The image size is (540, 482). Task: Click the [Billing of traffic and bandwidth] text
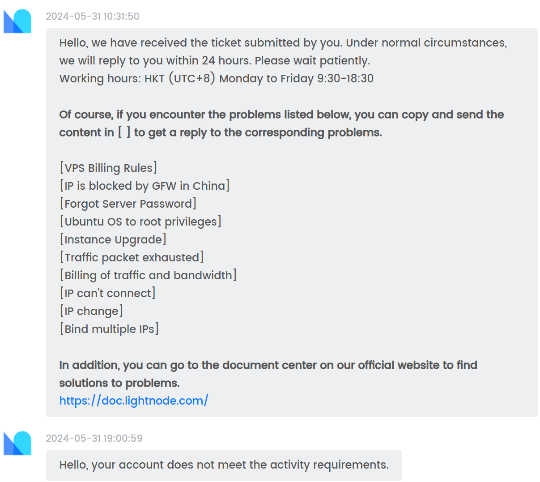coord(148,275)
